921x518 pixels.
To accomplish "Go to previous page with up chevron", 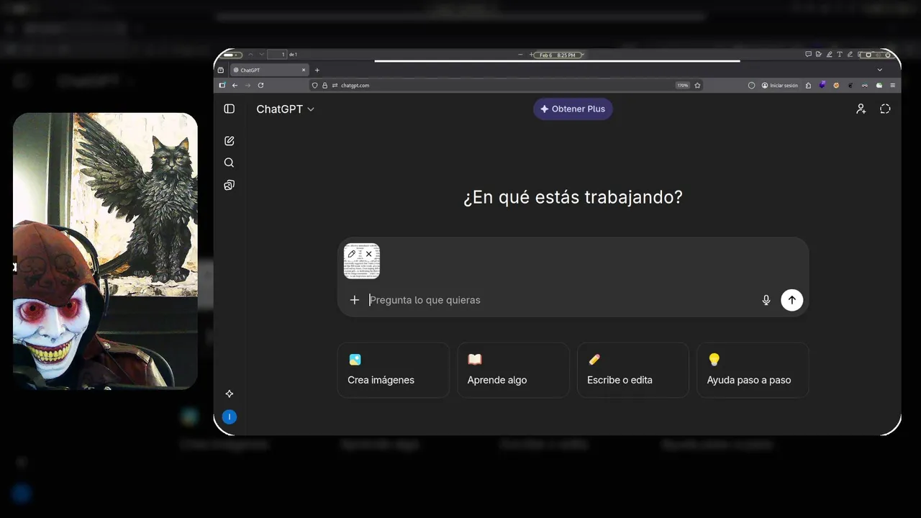I will point(250,55).
